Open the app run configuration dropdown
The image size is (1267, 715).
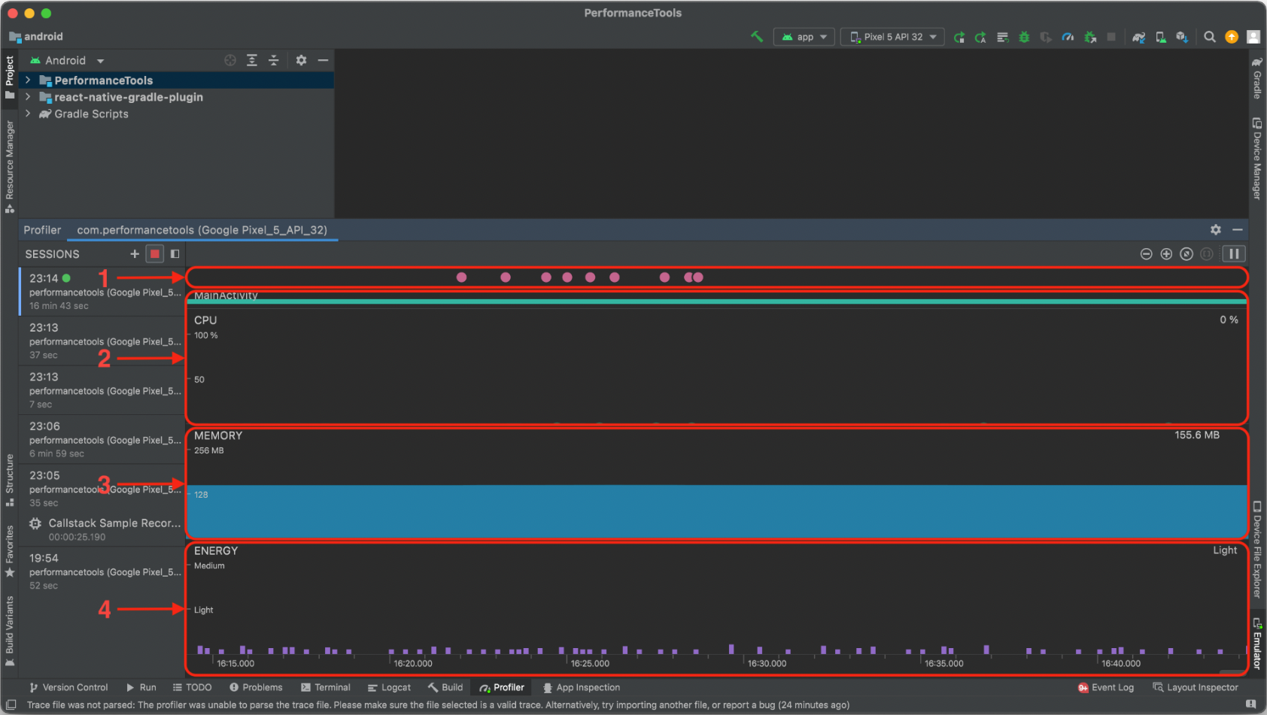804,36
